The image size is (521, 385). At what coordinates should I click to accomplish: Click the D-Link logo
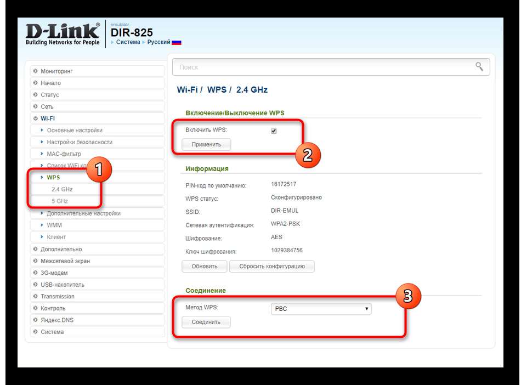tap(63, 34)
